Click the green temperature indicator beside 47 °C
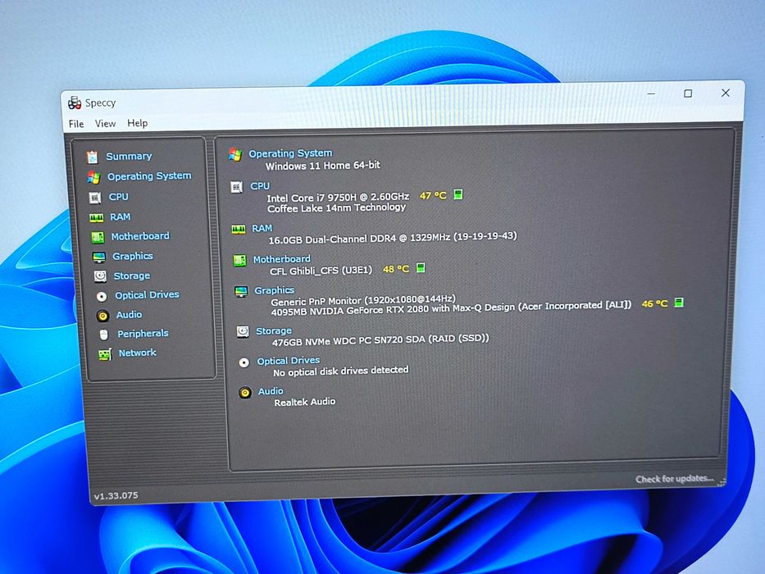Viewport: 765px width, 574px height. click(x=458, y=195)
